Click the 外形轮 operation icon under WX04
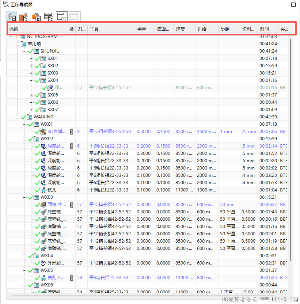Image resolution: width=300 pixels, height=304 pixels. (43, 263)
